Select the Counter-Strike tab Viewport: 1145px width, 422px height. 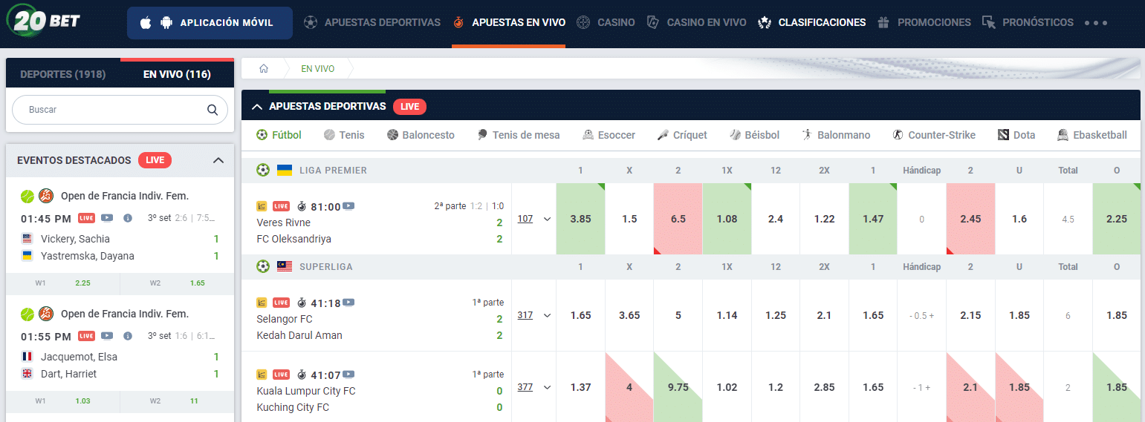coord(934,135)
